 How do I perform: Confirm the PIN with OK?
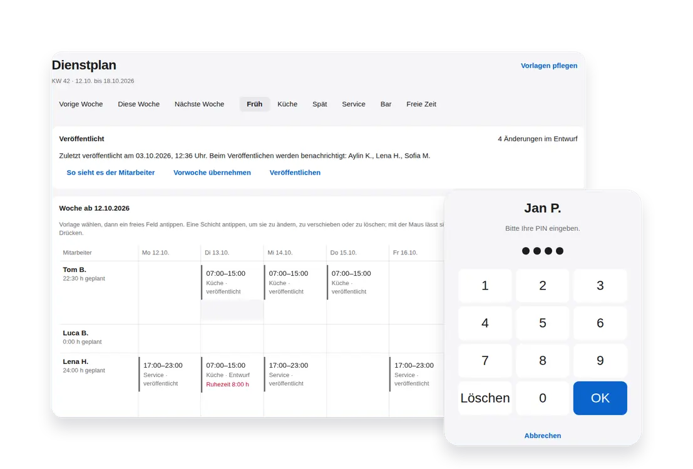600,398
